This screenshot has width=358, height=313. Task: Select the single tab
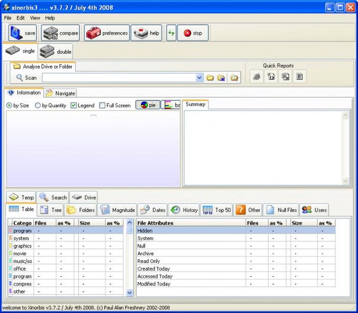(20, 51)
